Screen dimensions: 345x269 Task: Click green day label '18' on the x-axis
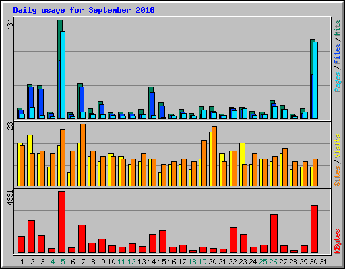coord(192,262)
